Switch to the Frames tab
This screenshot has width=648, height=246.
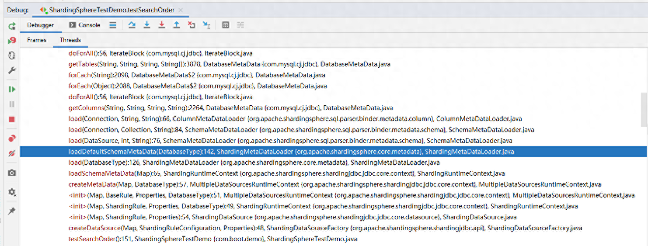37,40
